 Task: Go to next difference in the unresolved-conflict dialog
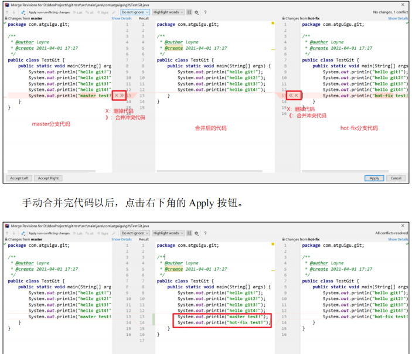[x=13, y=12]
